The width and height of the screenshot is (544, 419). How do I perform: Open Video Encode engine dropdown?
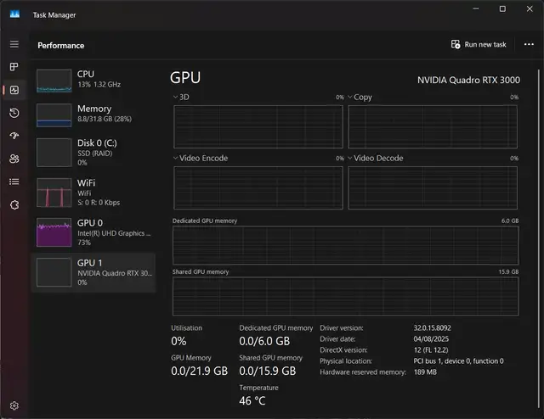pos(175,158)
